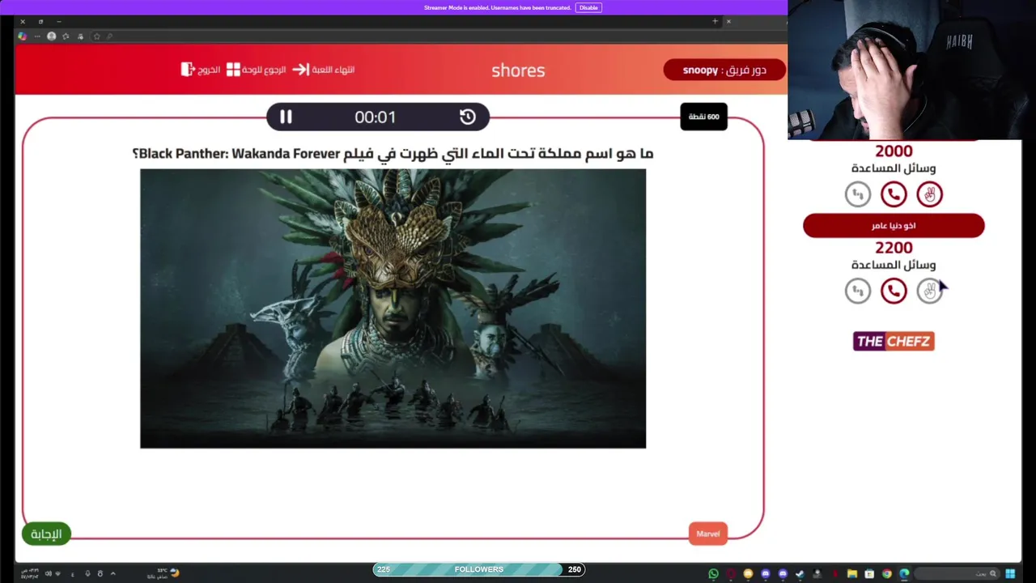This screenshot has width=1036, height=583.
Task: Return to board via الرجوع للوحة grid icon
Action: (256, 70)
